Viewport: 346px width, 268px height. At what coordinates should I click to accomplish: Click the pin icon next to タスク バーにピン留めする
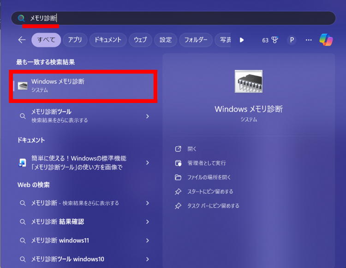[178, 206]
